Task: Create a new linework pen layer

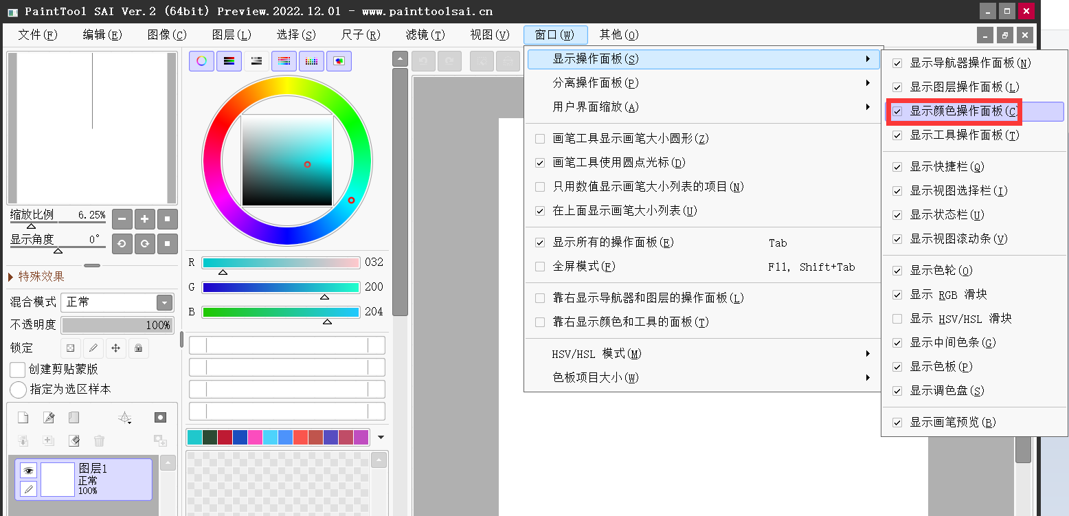Action: [x=48, y=417]
